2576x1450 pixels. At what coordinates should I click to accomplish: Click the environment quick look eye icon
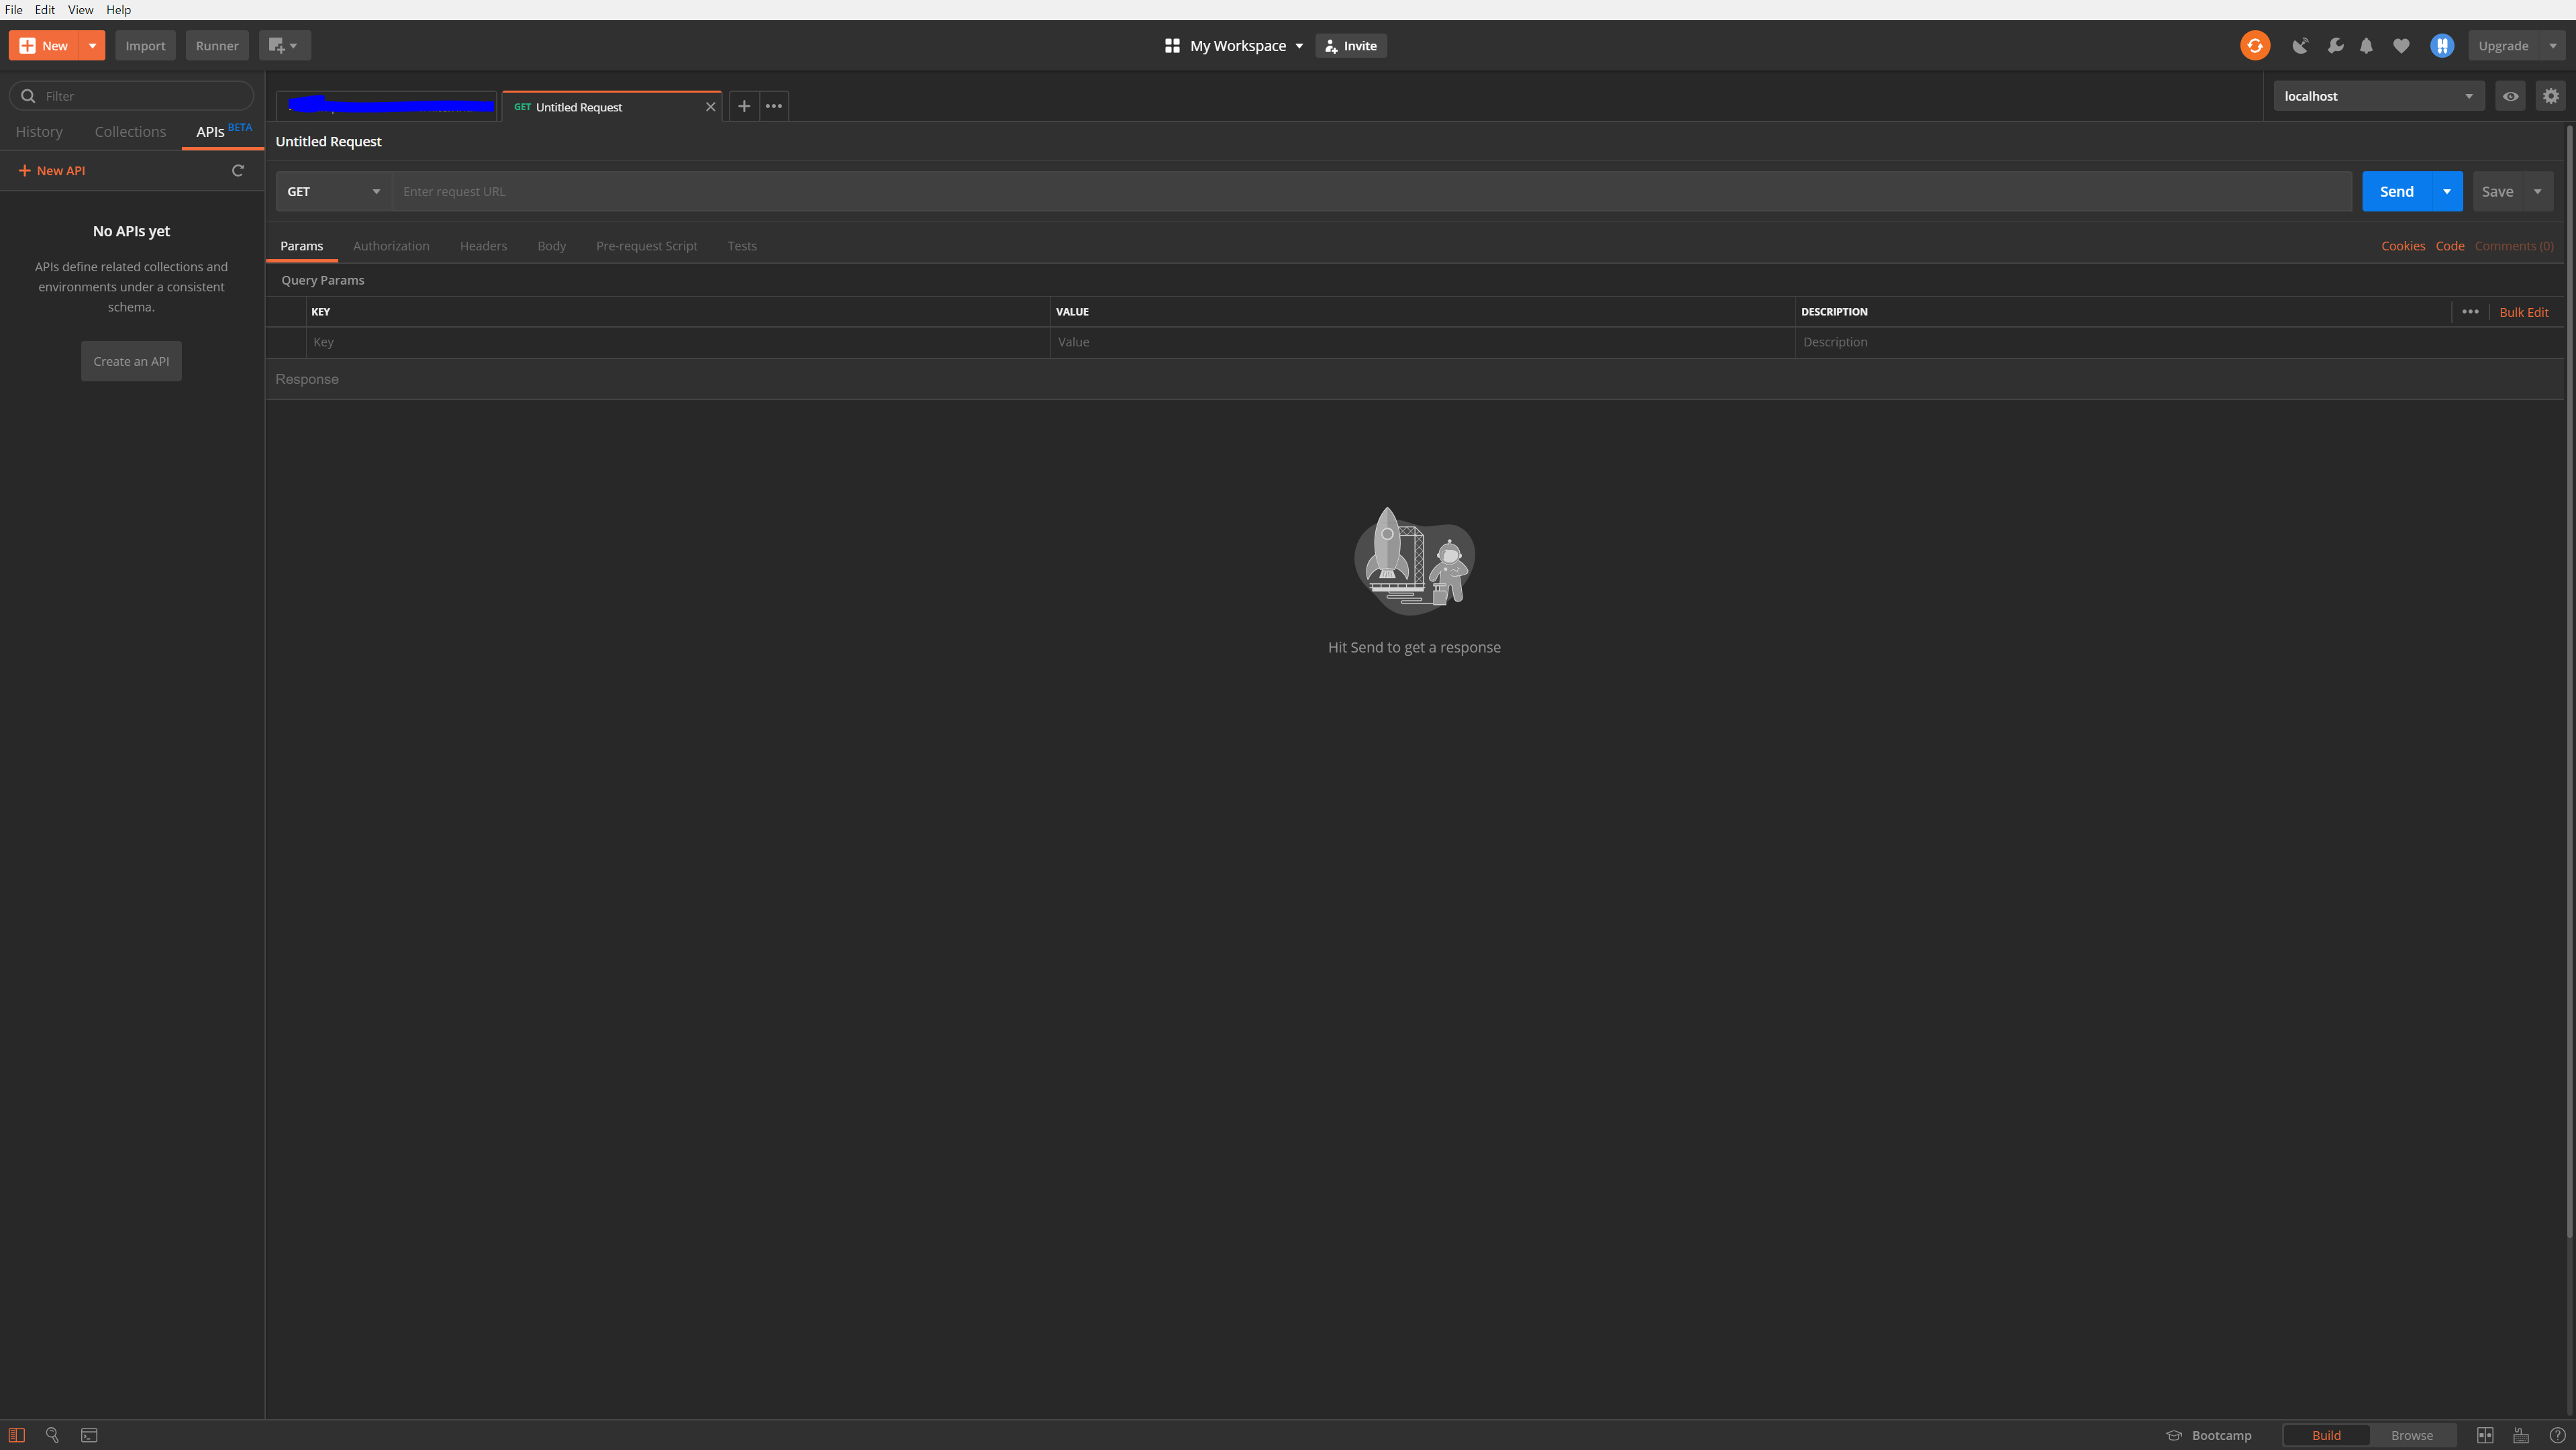point(2510,96)
